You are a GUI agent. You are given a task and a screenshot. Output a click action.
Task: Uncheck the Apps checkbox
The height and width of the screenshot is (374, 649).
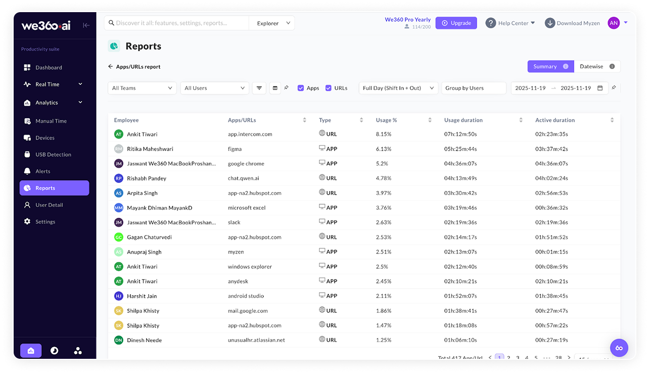301,88
